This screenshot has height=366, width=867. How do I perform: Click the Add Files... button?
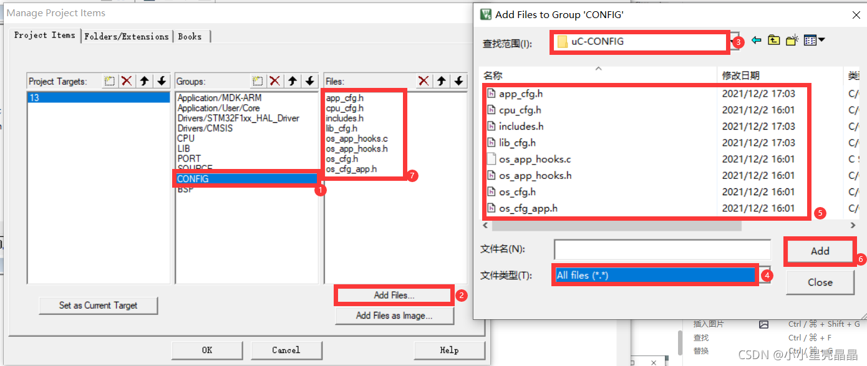point(394,295)
